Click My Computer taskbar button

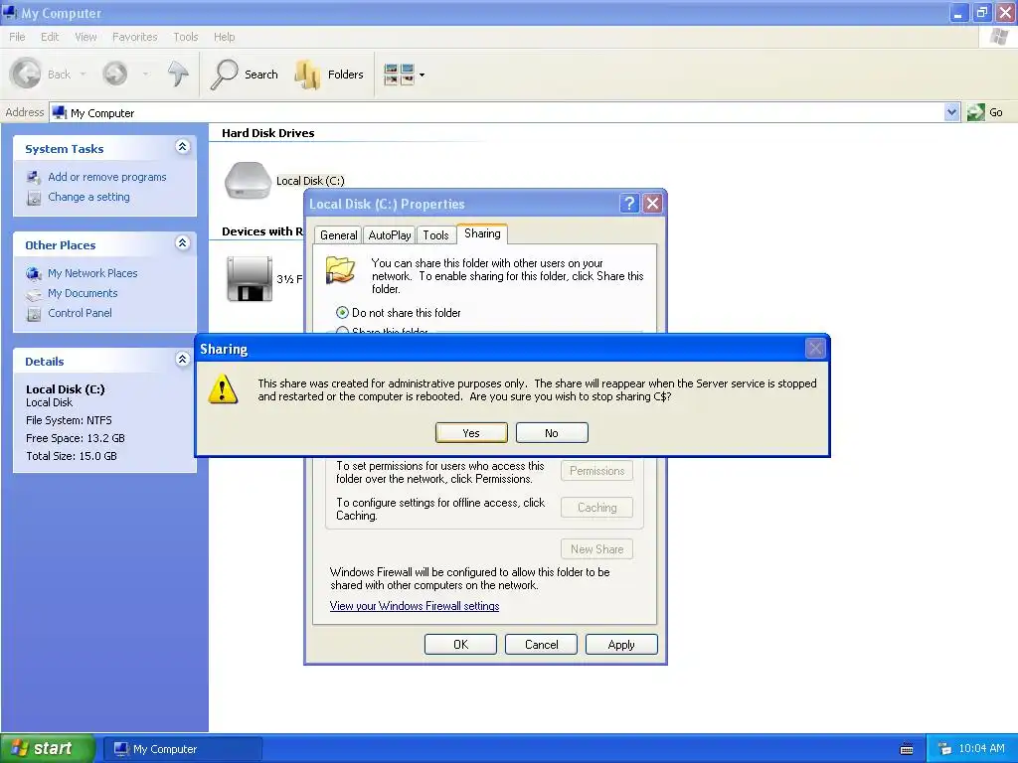(183, 749)
